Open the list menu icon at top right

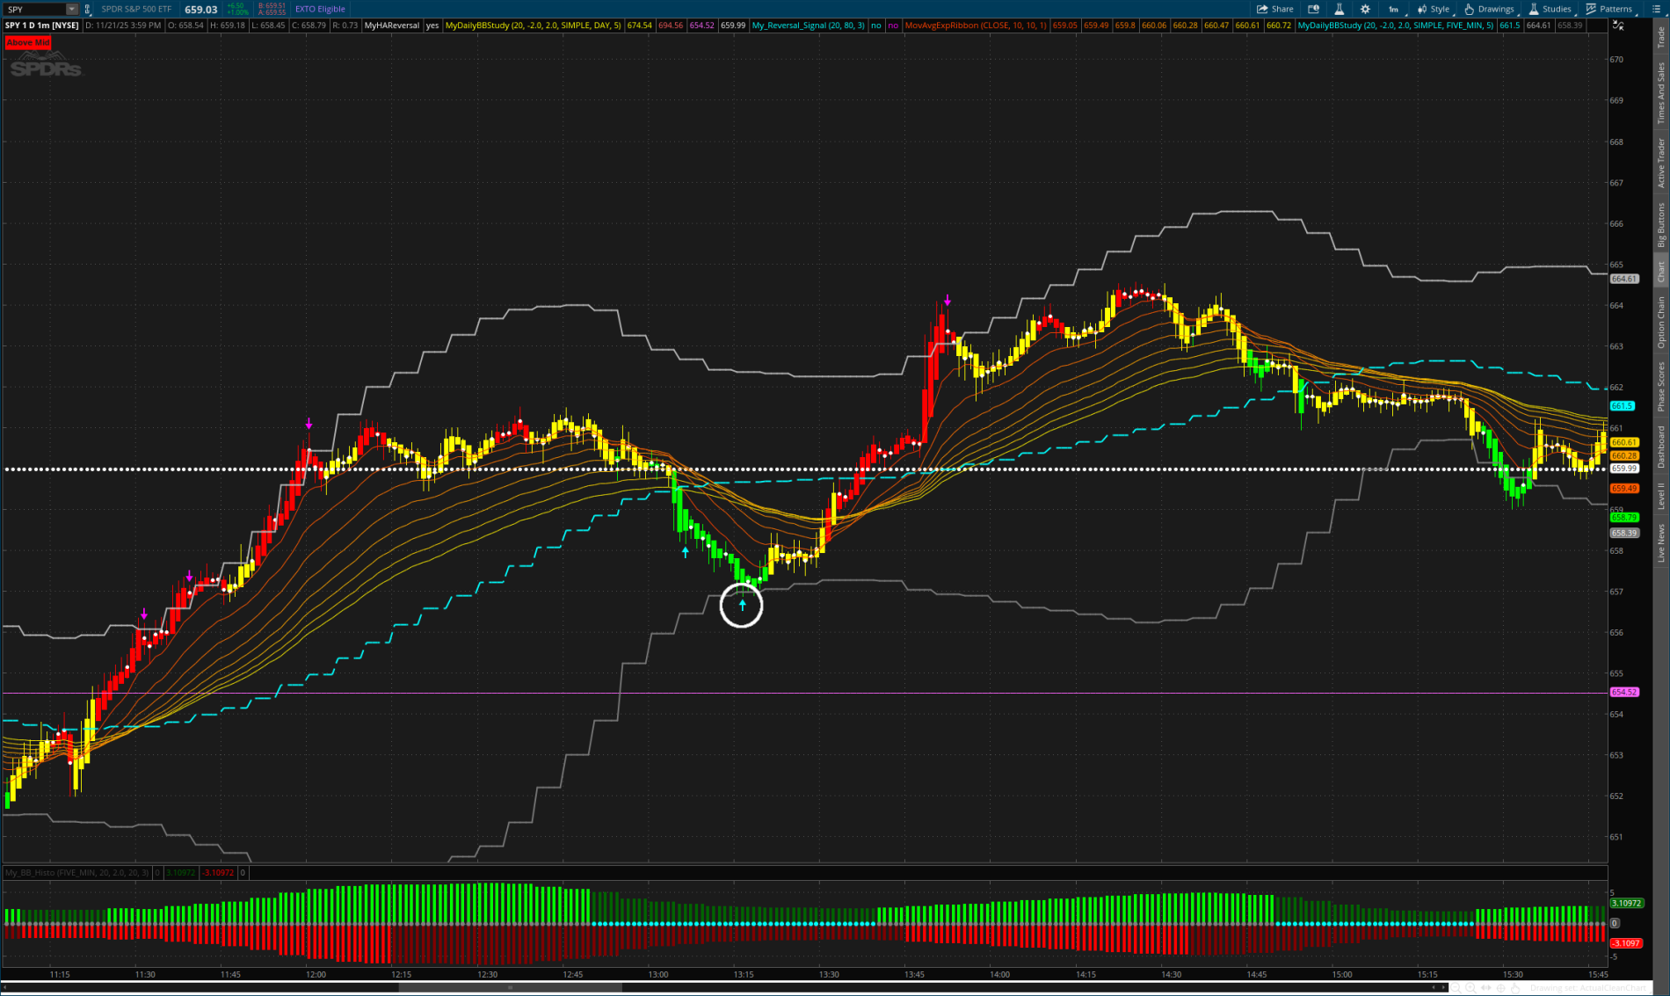point(1659,9)
